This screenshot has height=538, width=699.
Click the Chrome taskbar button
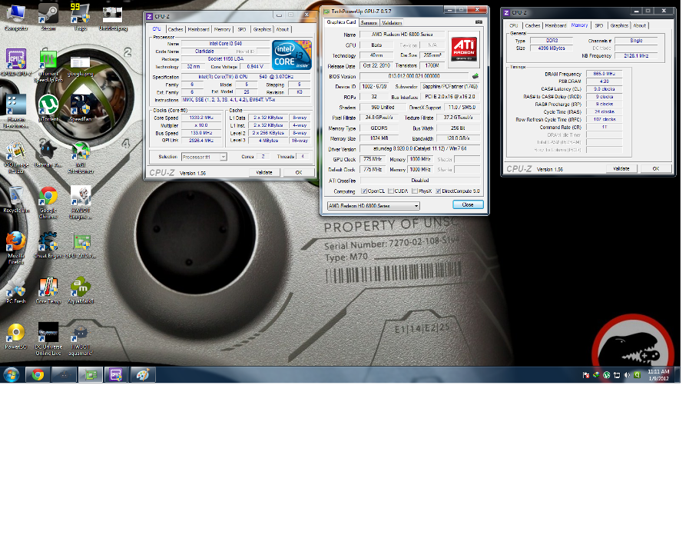point(38,375)
